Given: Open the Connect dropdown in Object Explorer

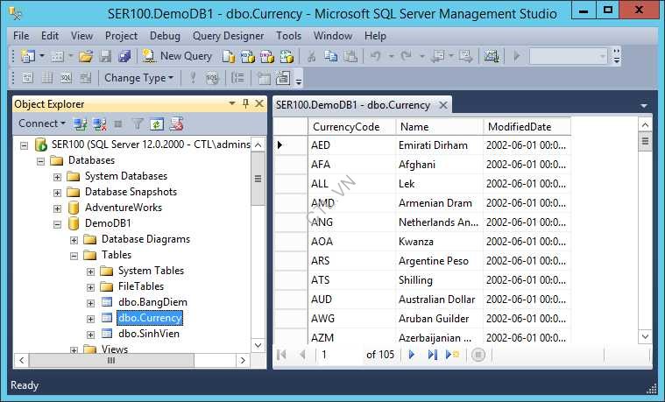Looking at the screenshot, I should [42, 124].
